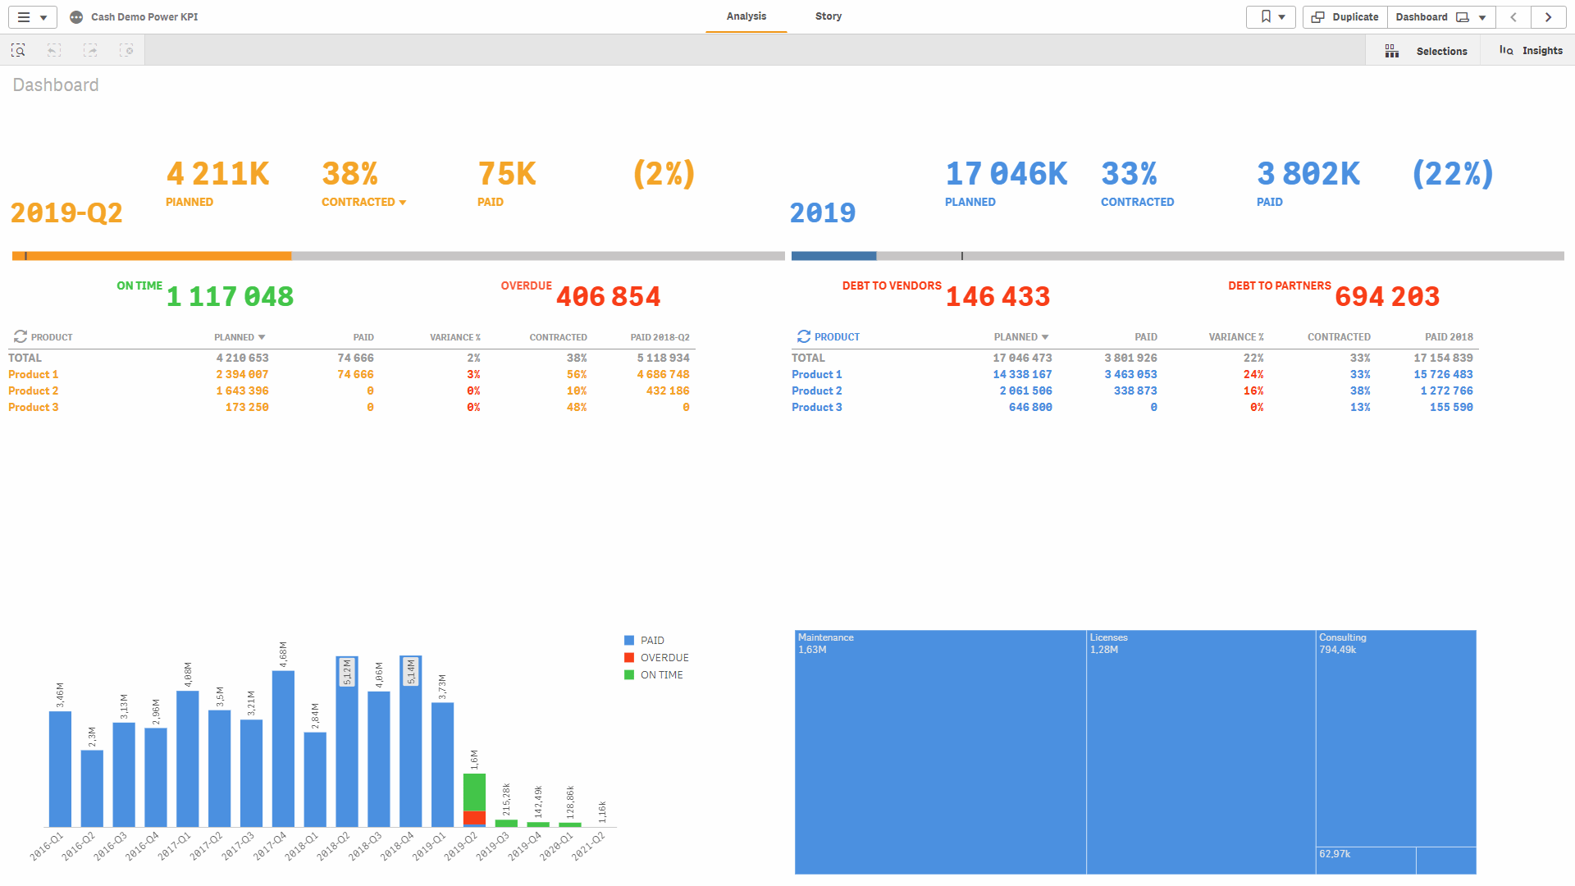Open the Selections tool
Image resolution: width=1575 pixels, height=886 pixels.
coord(1426,51)
